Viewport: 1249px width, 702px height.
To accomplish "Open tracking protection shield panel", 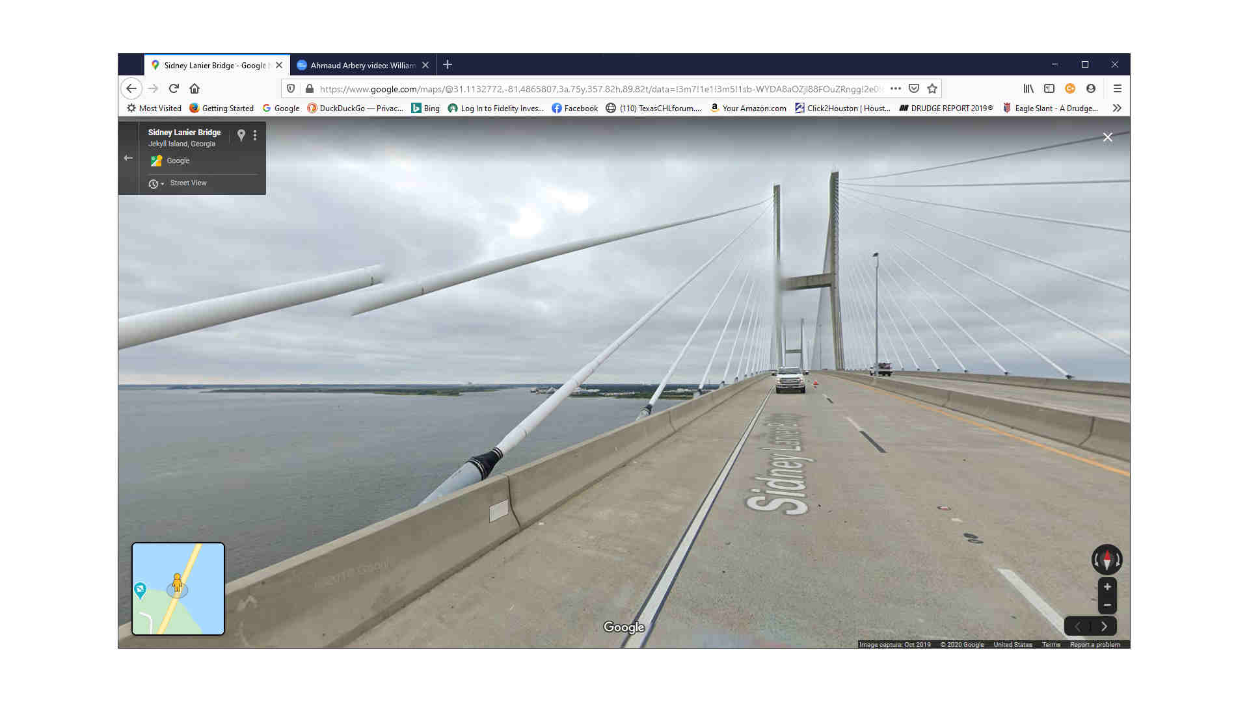I will click(x=291, y=88).
